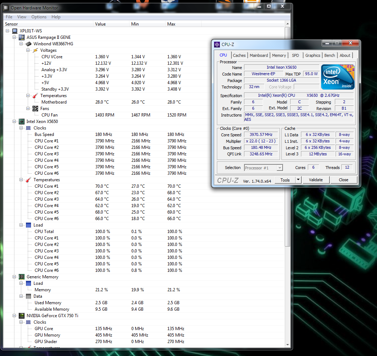Click the scrollbar up arrow in Hardware Monitor

tap(288, 24)
